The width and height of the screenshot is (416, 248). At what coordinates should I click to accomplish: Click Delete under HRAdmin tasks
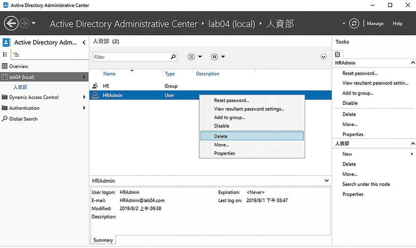[349, 114]
